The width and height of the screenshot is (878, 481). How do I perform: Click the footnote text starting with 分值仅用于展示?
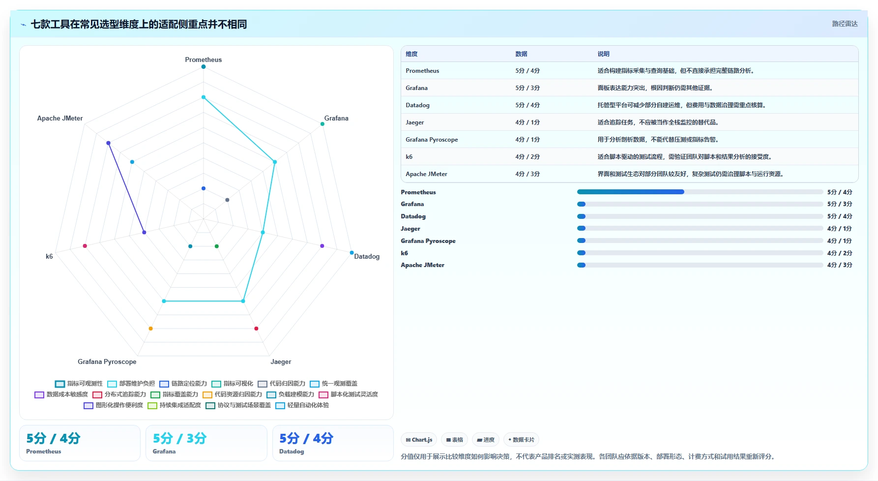pyautogui.click(x=589, y=456)
